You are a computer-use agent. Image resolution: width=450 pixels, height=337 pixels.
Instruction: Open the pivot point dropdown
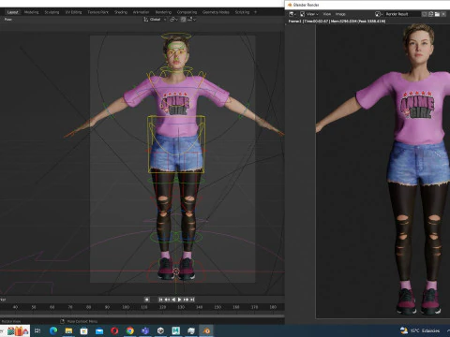(173, 20)
